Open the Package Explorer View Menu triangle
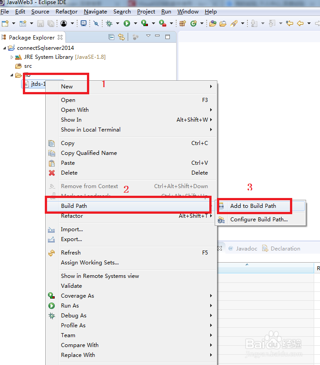 pos(148,36)
